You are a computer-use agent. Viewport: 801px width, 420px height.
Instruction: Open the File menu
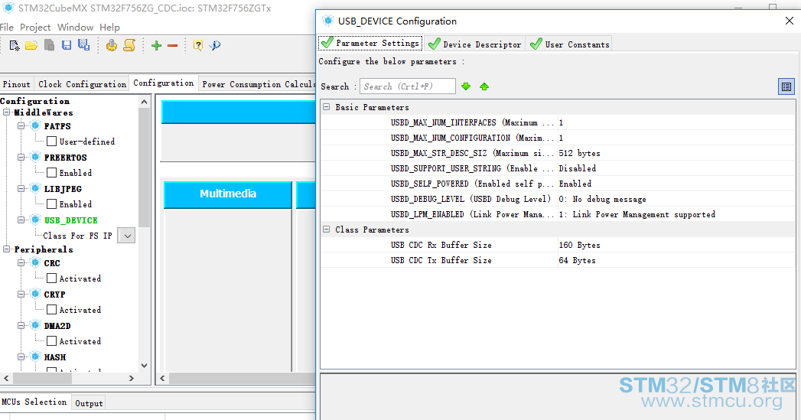click(x=7, y=27)
